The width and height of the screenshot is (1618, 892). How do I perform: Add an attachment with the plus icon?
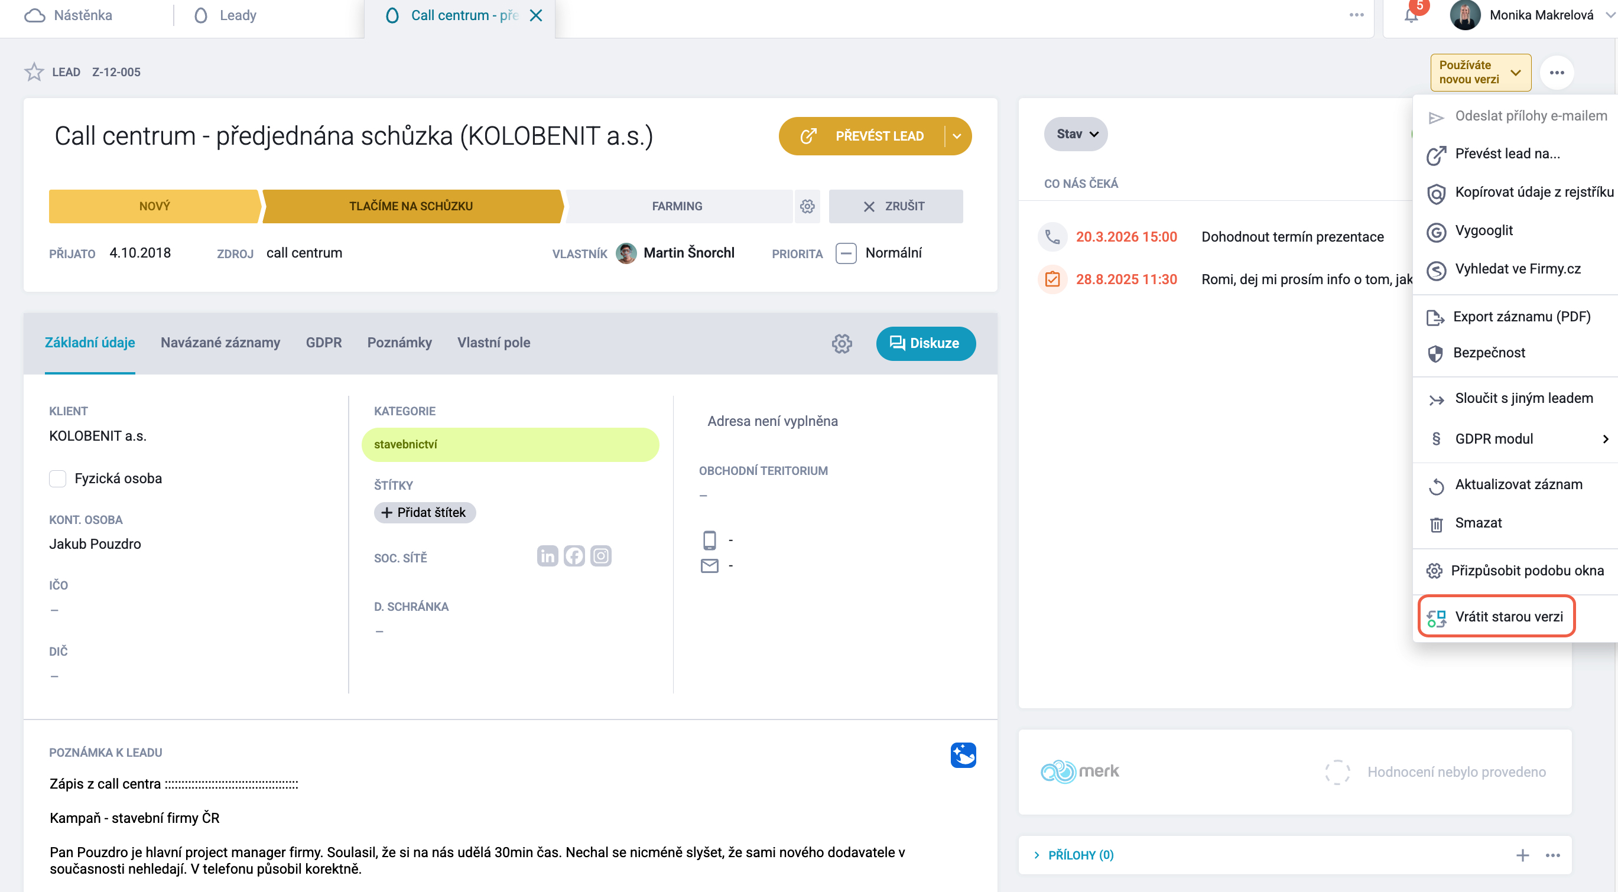pyautogui.click(x=1522, y=855)
